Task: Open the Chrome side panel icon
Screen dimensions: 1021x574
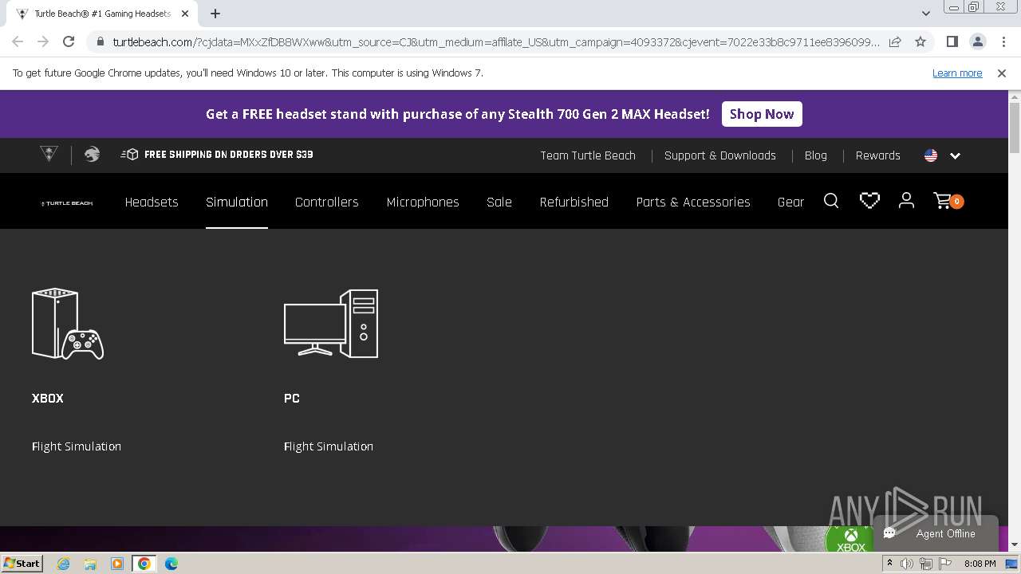Action: (952, 41)
